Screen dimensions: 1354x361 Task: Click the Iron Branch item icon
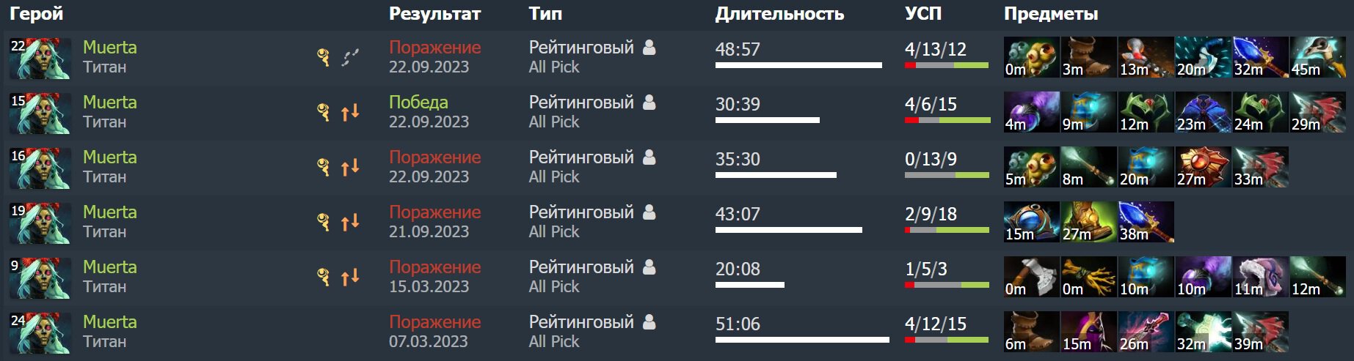point(1088,277)
